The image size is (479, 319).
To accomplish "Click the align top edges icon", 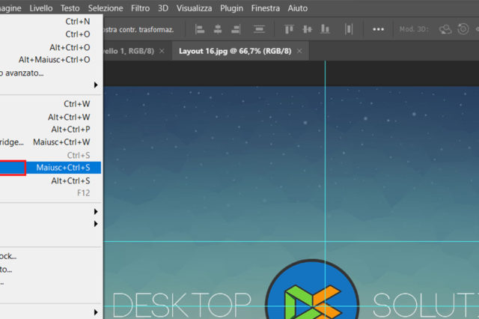I will click(x=289, y=29).
